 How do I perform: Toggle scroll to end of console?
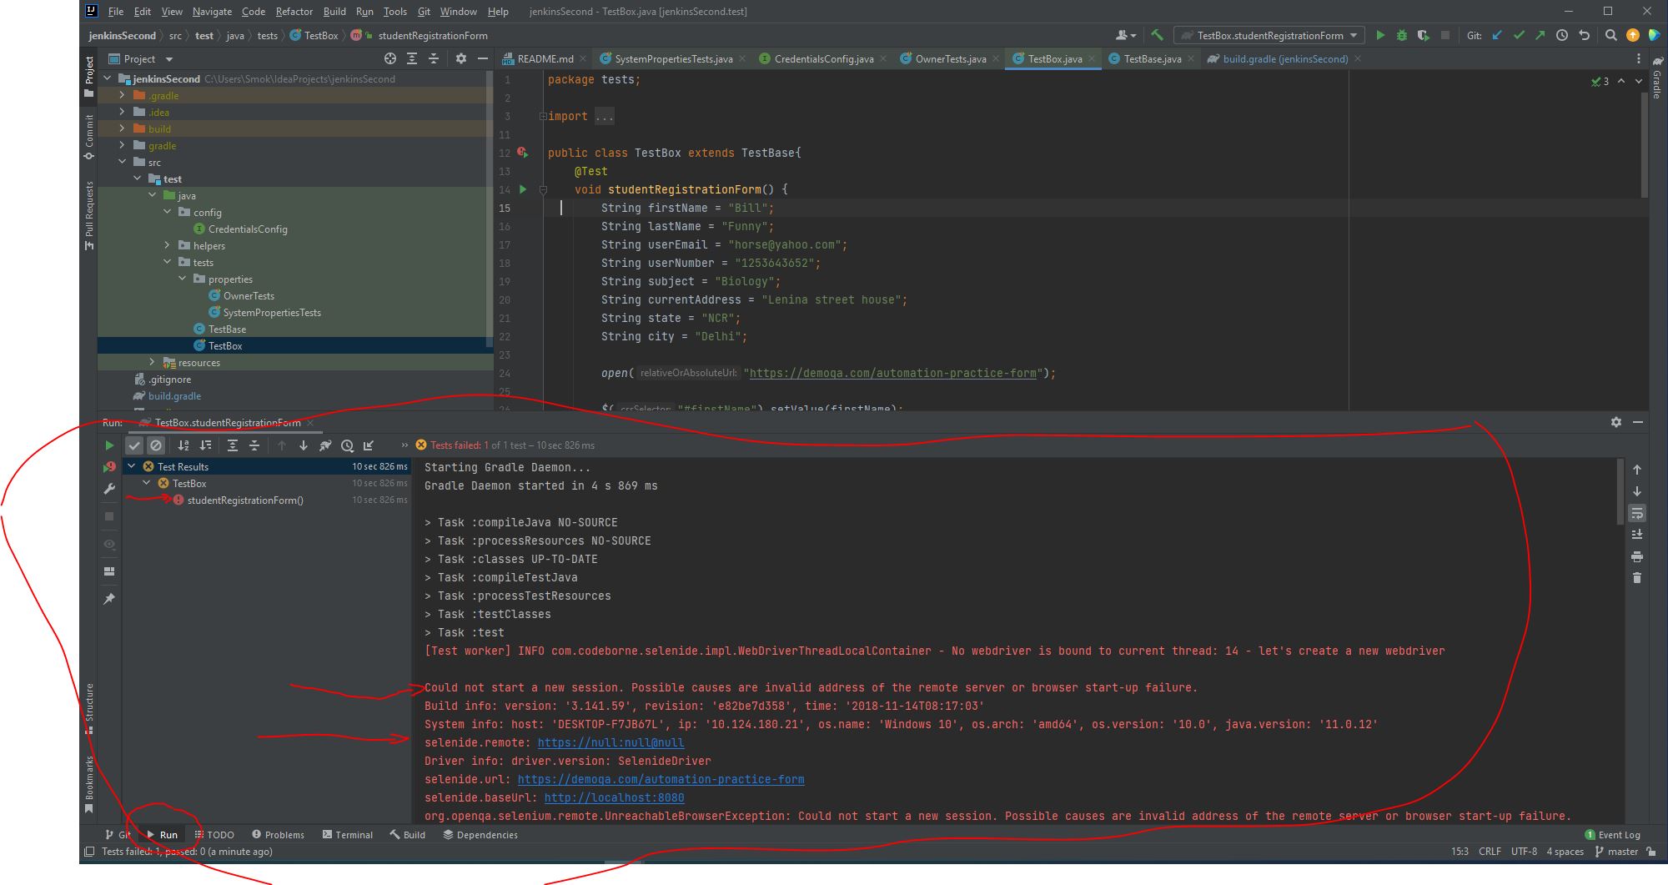(1637, 535)
